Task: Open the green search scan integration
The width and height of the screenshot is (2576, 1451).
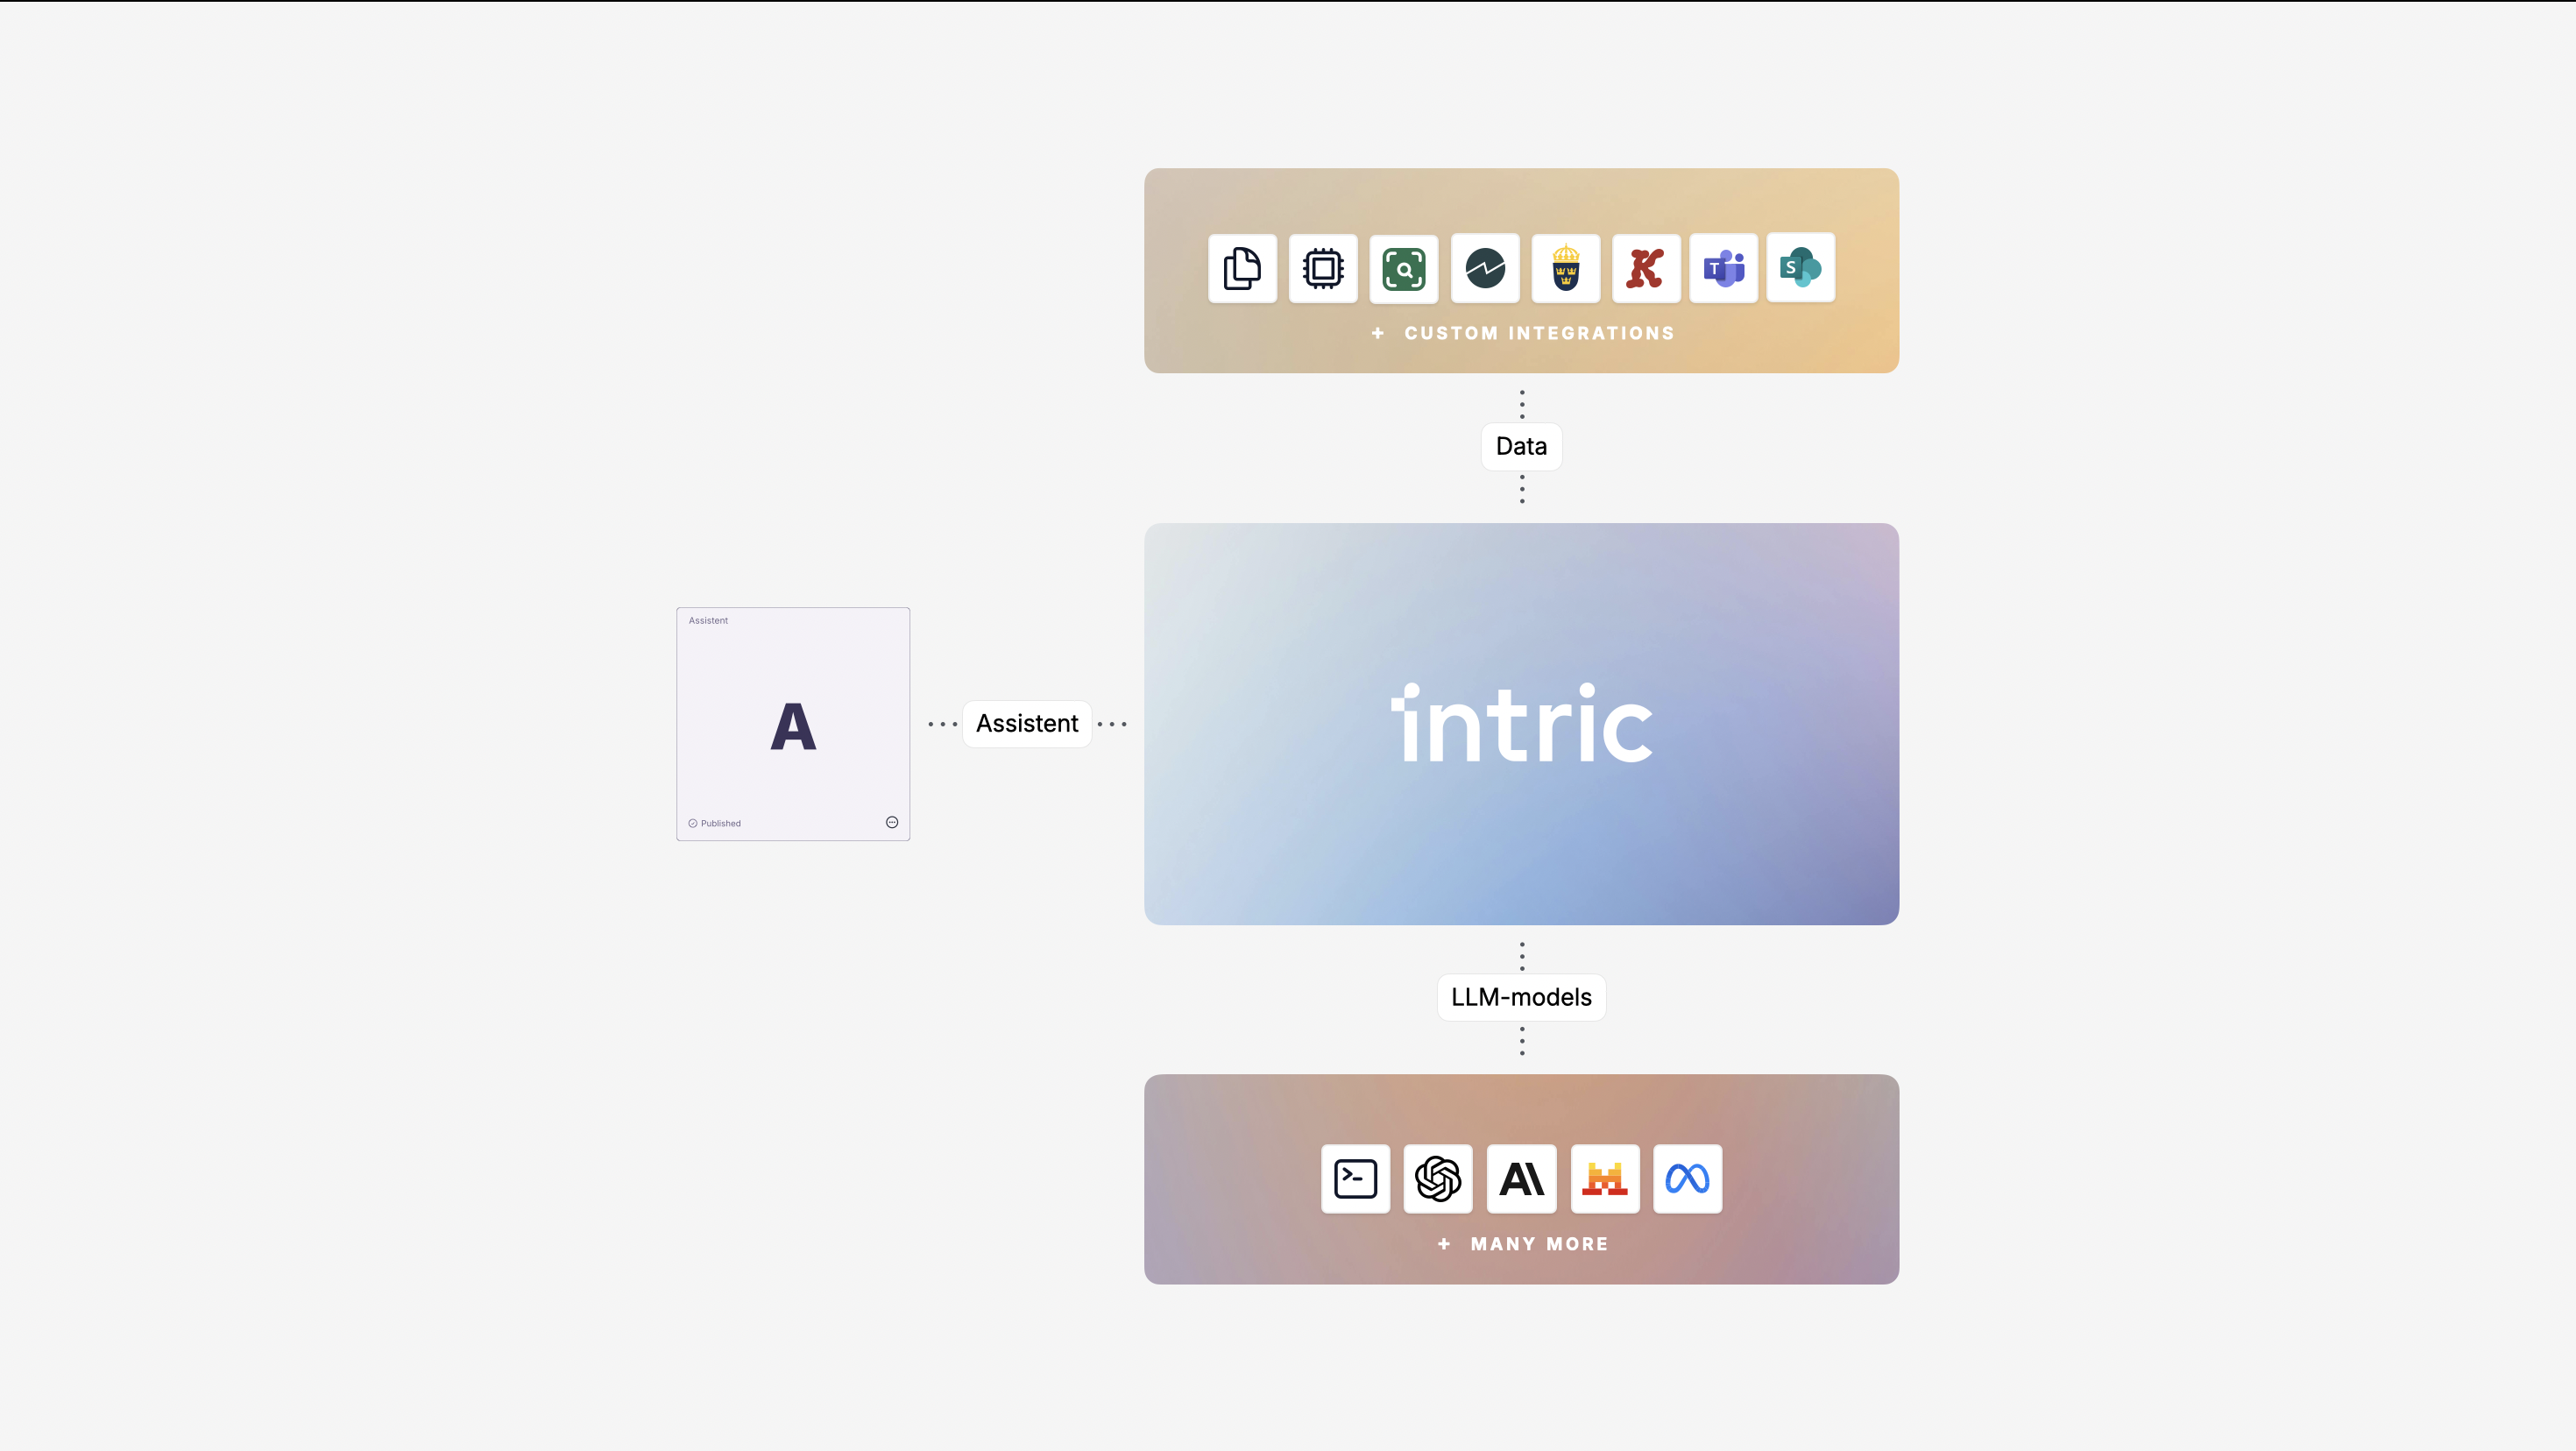Action: [1403, 268]
